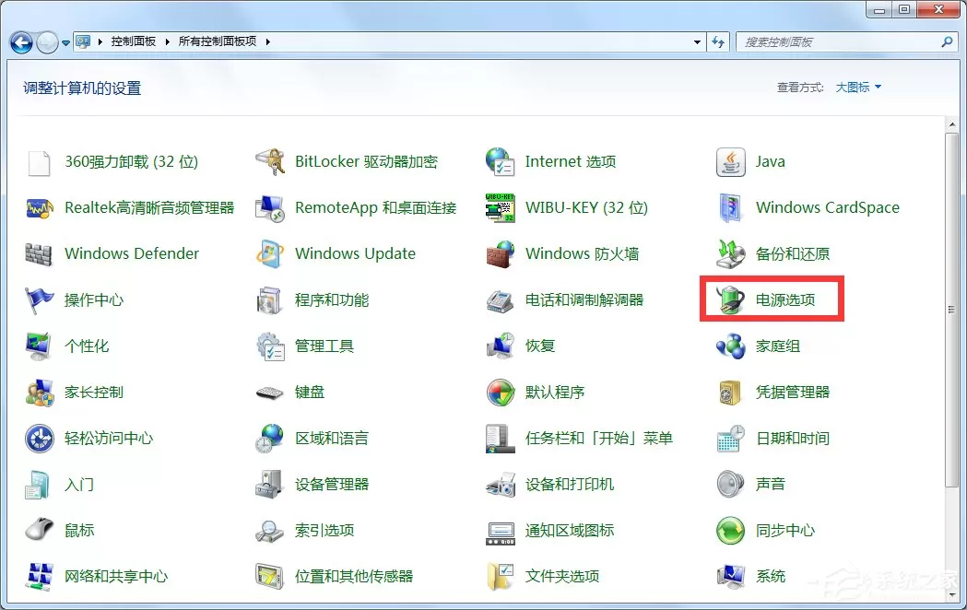Open the 系统 link
Viewport: 967px width, 610px height.
click(x=771, y=576)
